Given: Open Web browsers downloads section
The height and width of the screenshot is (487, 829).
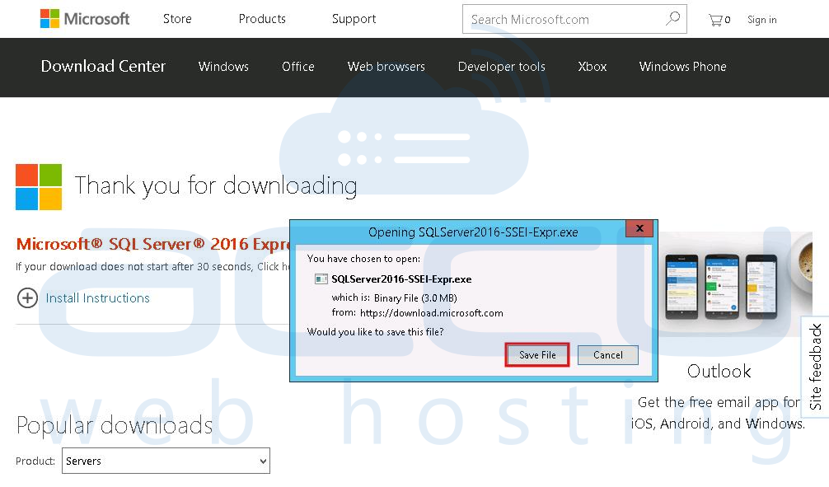Looking at the screenshot, I should pyautogui.click(x=386, y=67).
